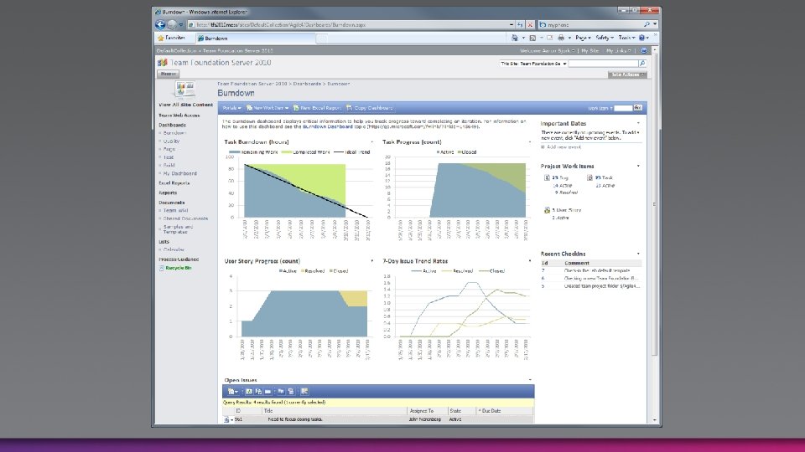Click the page vertical scrollbar
805x452 pixels.
655,203
